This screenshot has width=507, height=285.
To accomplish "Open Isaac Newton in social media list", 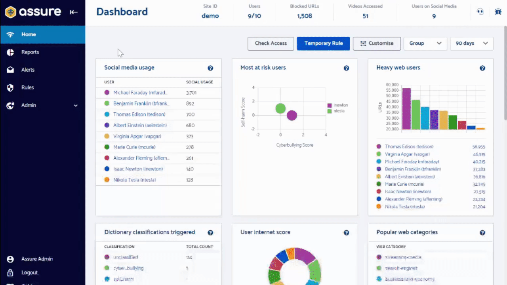I will 138,169.
